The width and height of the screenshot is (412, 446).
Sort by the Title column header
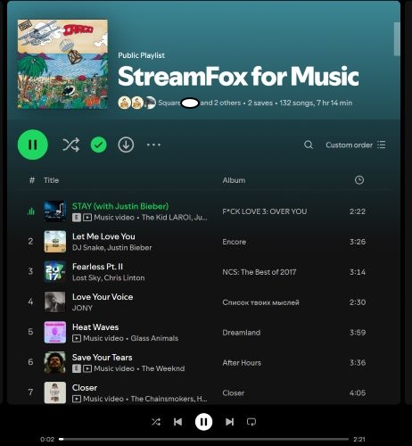pos(51,180)
